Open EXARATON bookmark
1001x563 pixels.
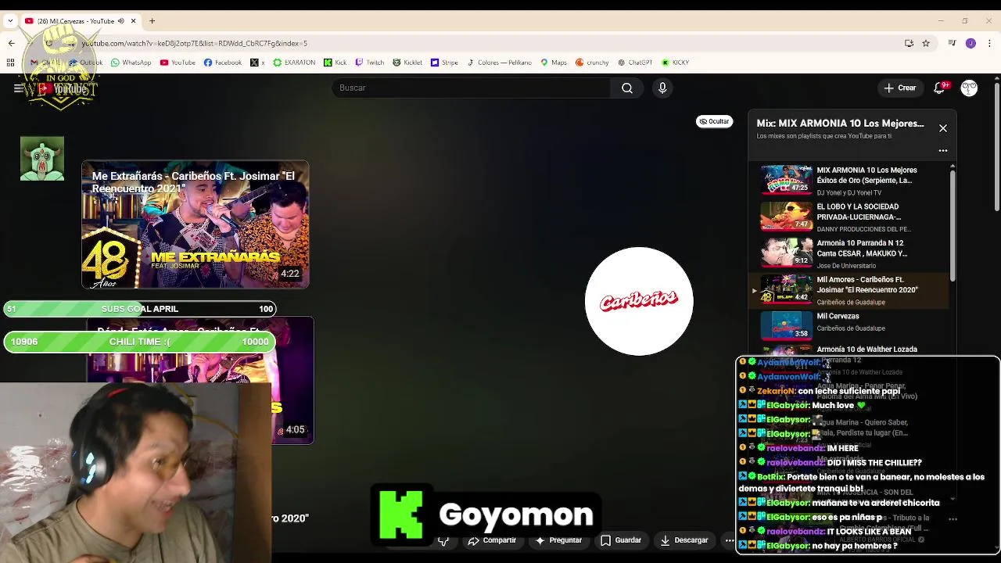coord(294,63)
